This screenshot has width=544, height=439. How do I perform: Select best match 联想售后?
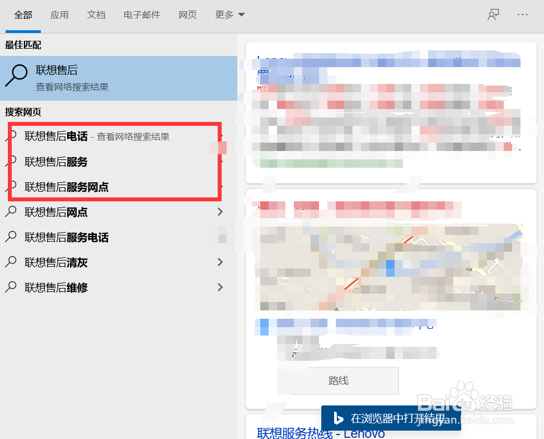119,78
